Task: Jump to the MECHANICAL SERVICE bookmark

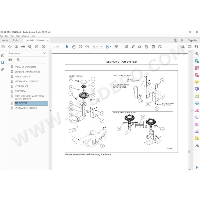Action: [x=26, y=81]
